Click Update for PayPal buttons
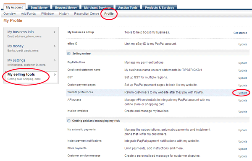Viewport: 252px width, 161px height. (243, 63)
